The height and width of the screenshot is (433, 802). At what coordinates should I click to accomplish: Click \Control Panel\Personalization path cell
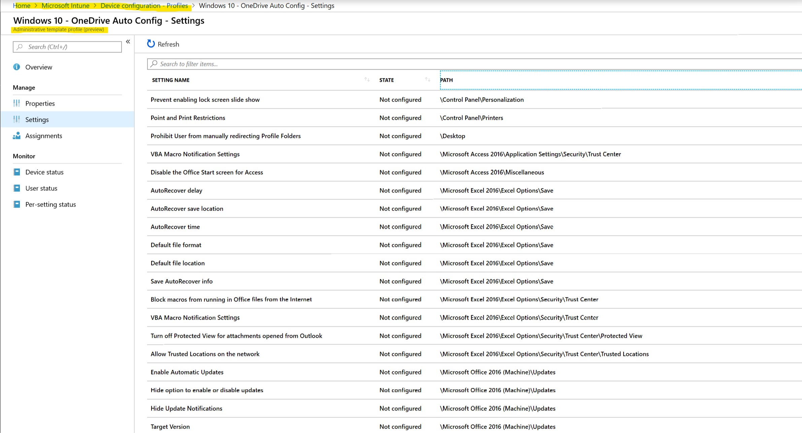[482, 100]
